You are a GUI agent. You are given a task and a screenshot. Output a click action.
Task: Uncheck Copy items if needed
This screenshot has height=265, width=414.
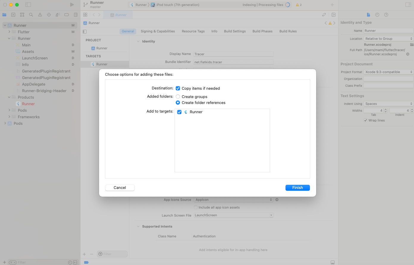pos(178,88)
